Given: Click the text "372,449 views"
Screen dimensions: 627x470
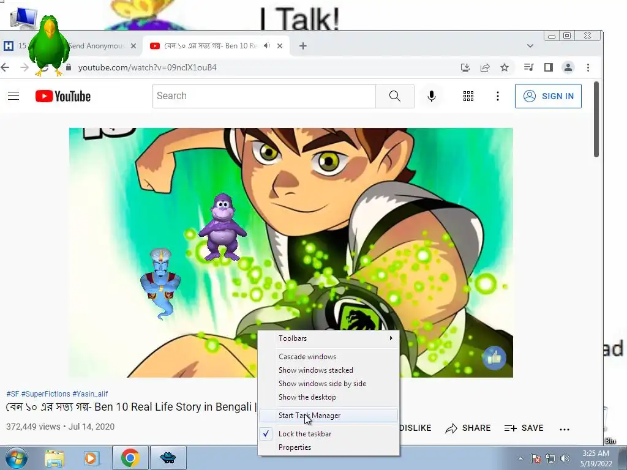Looking at the screenshot, I should pyautogui.click(x=33, y=427).
